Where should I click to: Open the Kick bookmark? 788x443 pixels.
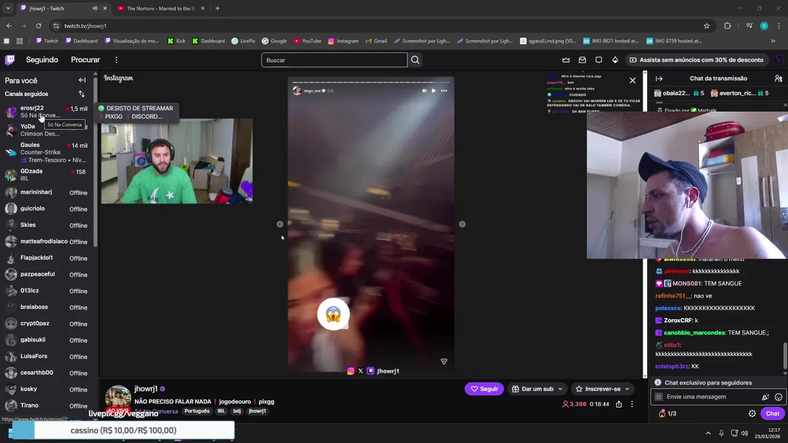point(176,41)
